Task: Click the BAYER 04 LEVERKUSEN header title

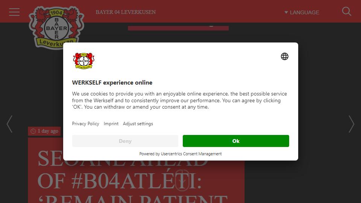Action: pos(126,12)
